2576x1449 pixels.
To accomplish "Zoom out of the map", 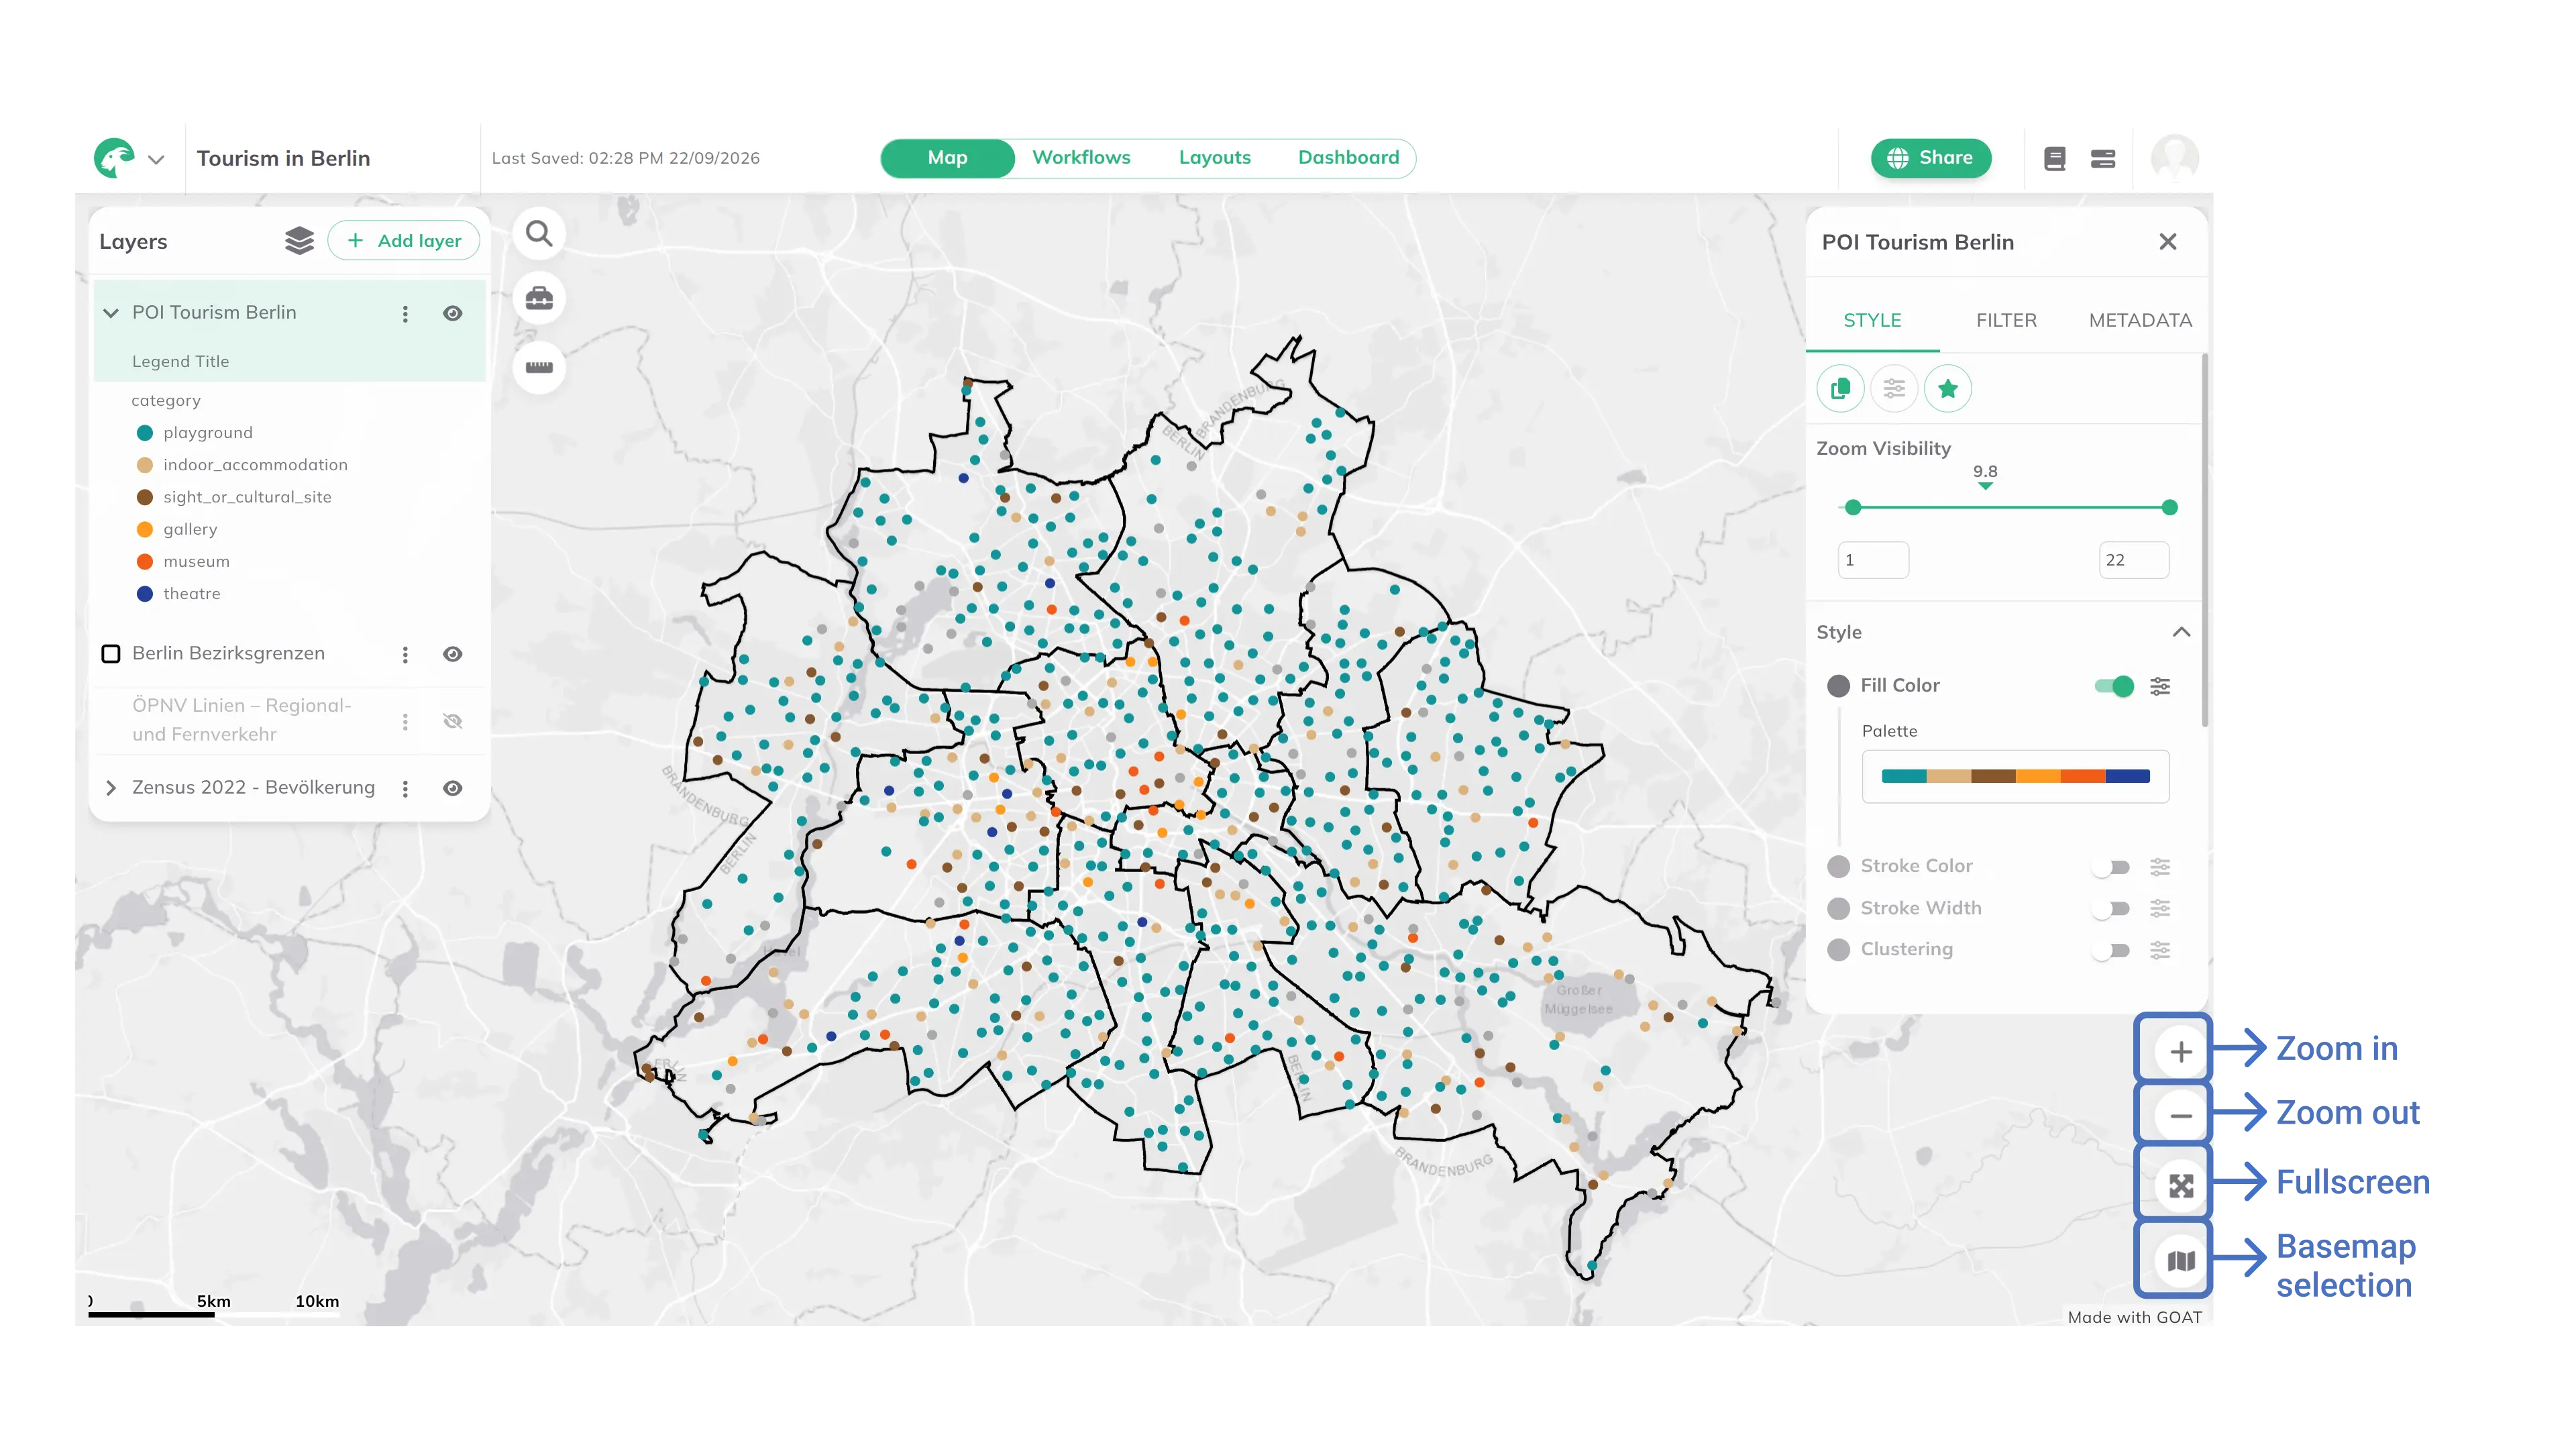I will pos(2181,1115).
